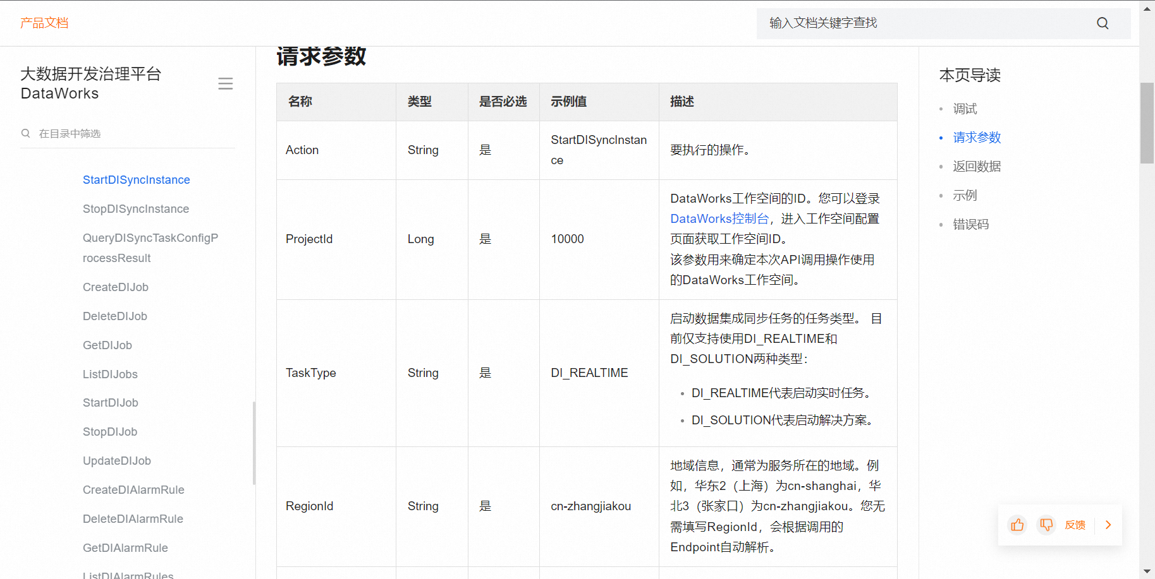This screenshot has height=579, width=1155.
Task: Click the 示例值 column header
Action: [568, 102]
